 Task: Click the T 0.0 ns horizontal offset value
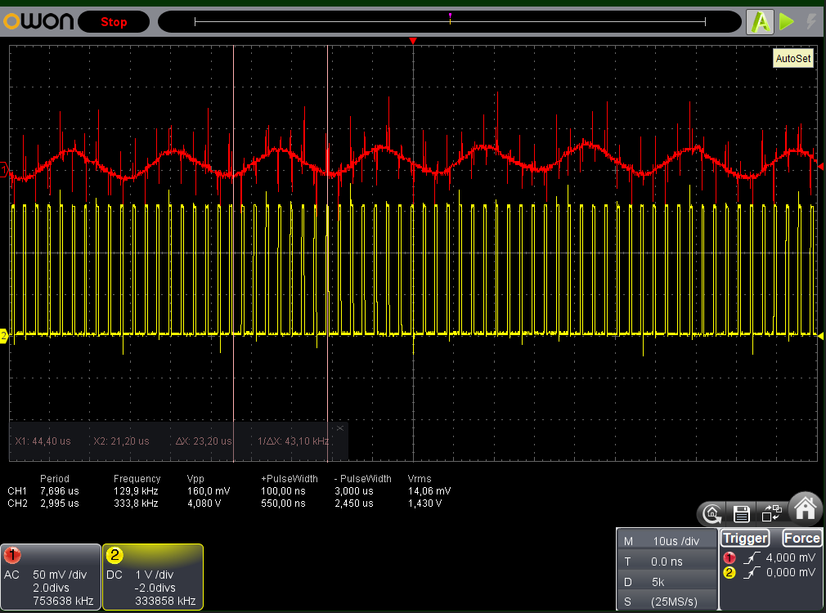click(x=667, y=562)
